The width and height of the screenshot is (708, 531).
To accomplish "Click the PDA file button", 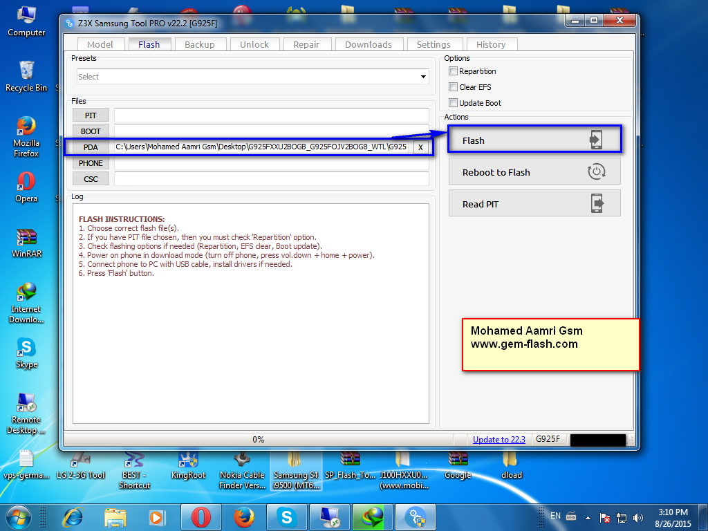I will point(91,147).
